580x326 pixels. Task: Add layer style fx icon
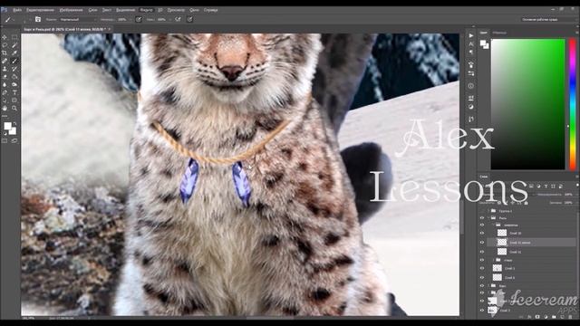(x=529, y=317)
